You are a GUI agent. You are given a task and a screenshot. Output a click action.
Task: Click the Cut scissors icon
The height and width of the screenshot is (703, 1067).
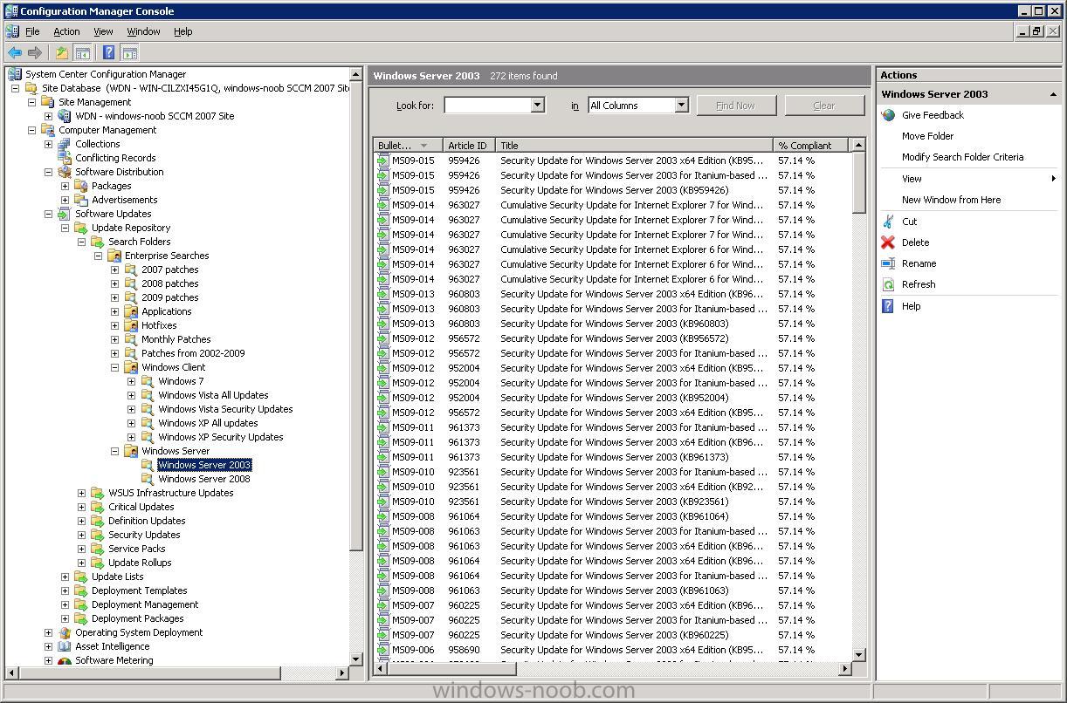[x=888, y=222]
